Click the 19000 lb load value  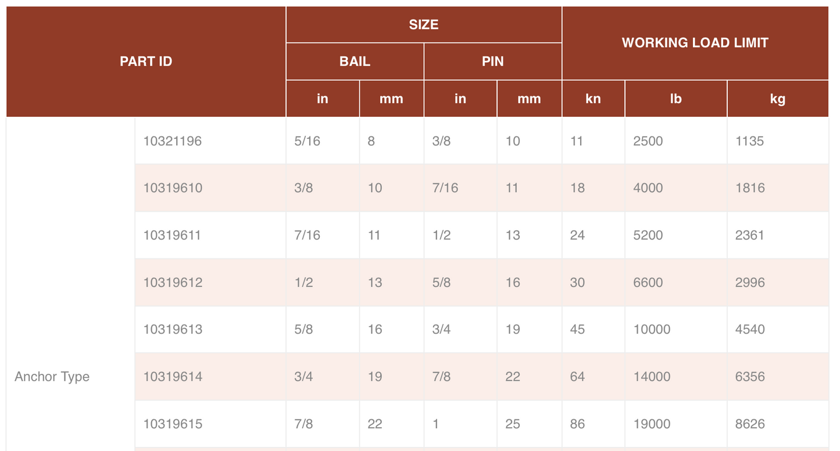(652, 424)
